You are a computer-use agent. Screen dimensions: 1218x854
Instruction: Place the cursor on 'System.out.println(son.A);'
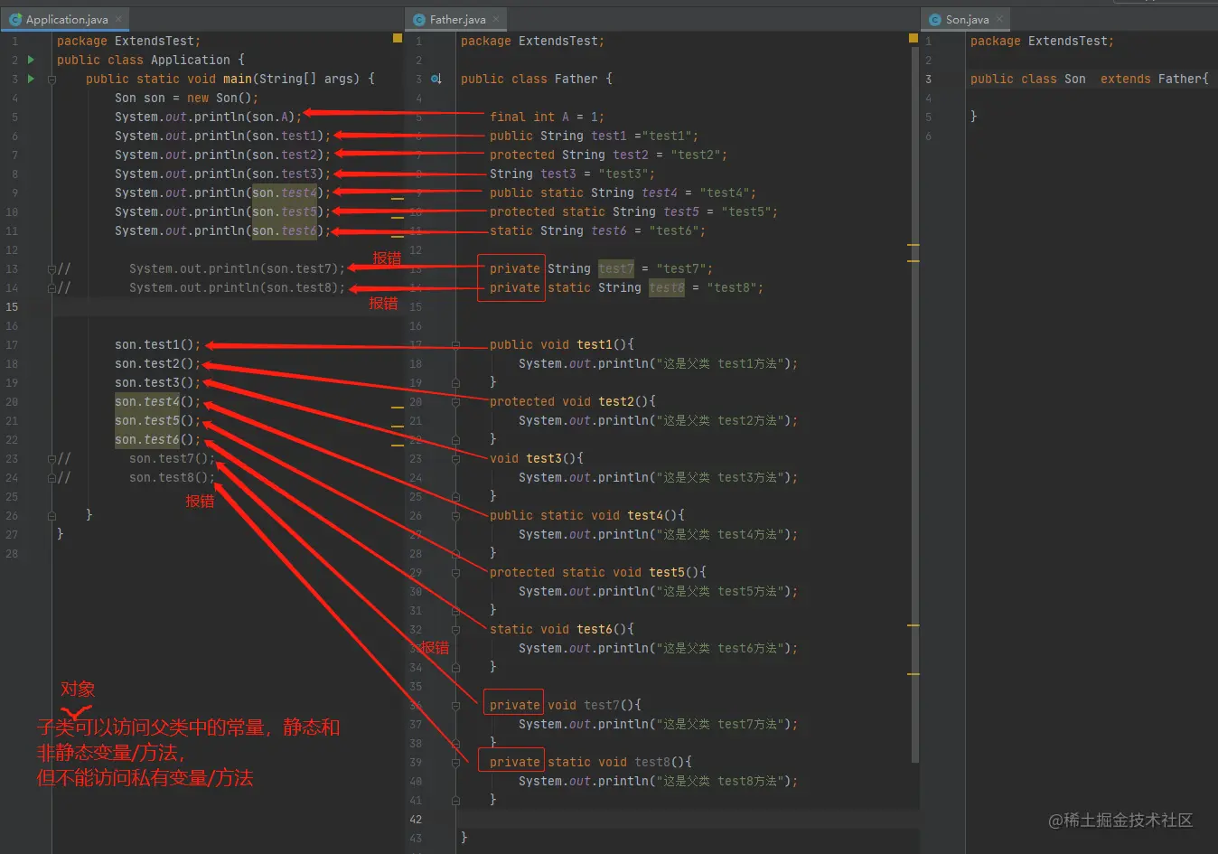208,117
